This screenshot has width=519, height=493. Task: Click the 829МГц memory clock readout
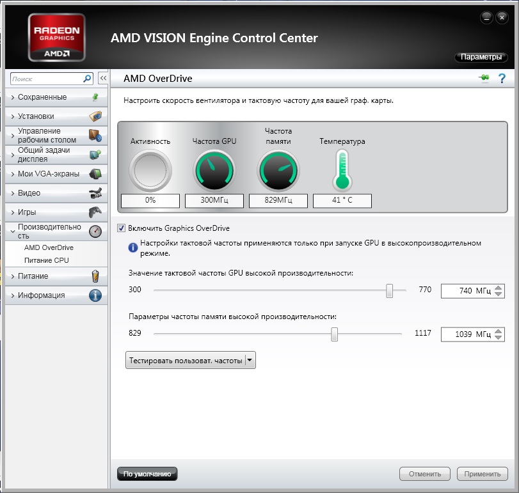pyautogui.click(x=278, y=200)
